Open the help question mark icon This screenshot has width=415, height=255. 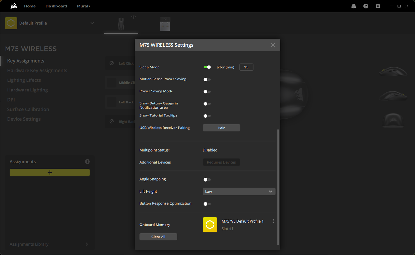click(x=366, y=6)
